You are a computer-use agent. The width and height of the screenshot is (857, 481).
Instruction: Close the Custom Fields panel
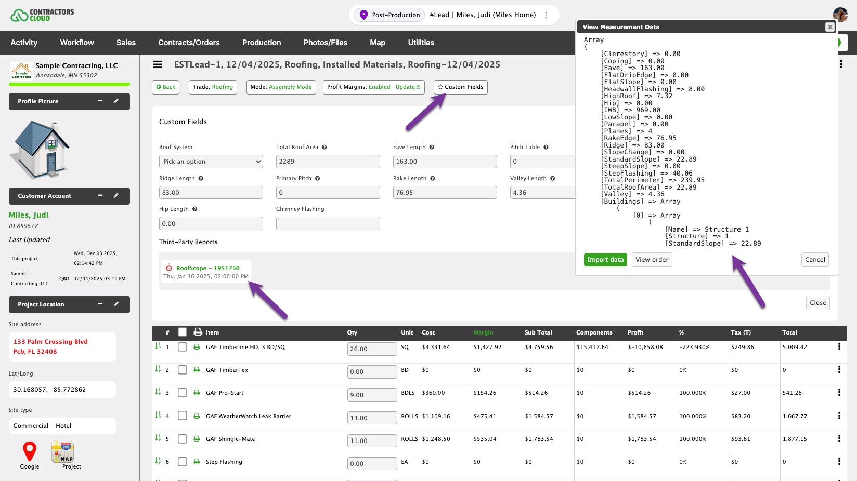click(818, 303)
